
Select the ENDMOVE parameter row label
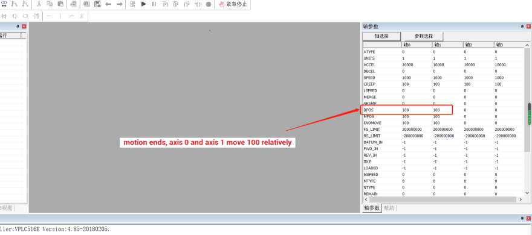pos(372,123)
